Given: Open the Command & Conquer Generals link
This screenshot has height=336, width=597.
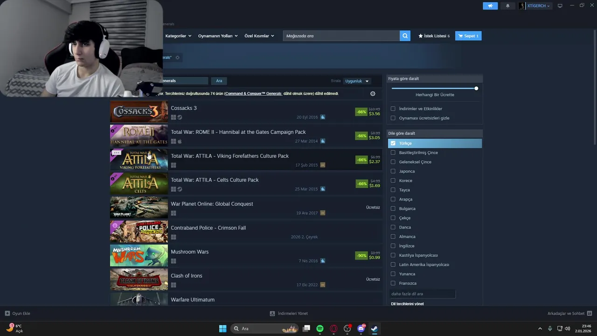Looking at the screenshot, I should 254,94.
